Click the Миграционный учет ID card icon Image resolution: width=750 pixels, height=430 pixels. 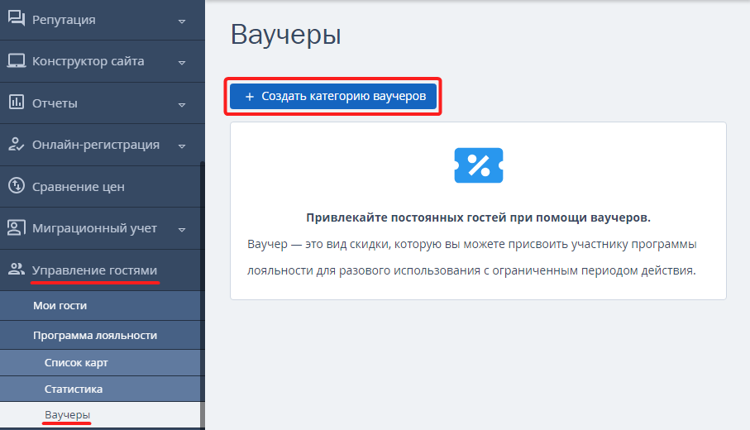coord(17,227)
